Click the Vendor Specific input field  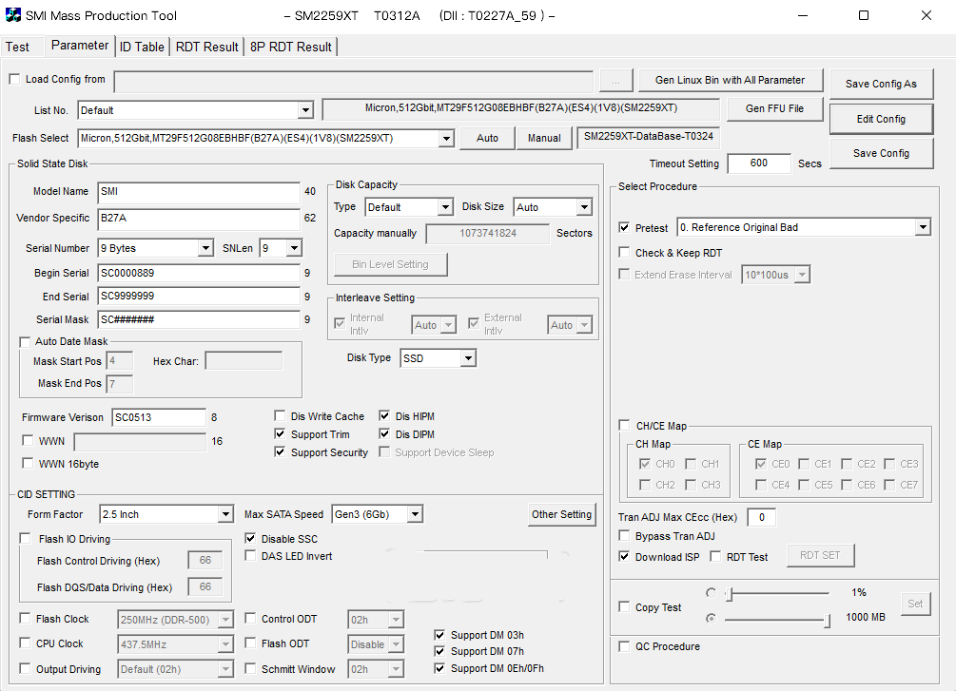click(199, 219)
